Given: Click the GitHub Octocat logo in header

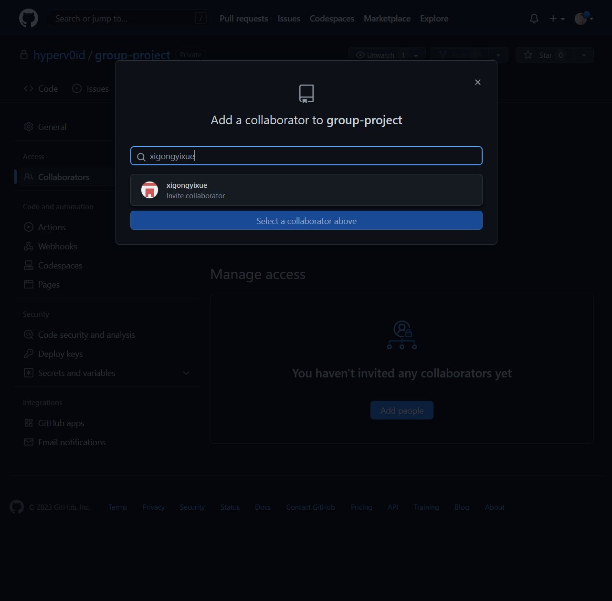Looking at the screenshot, I should [x=28, y=19].
